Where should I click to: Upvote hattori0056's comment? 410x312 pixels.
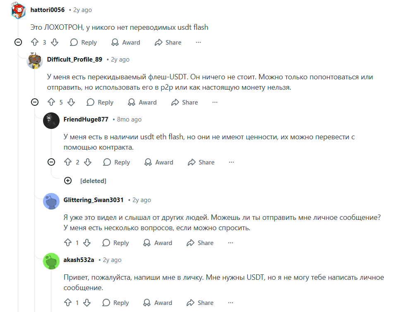(x=35, y=42)
